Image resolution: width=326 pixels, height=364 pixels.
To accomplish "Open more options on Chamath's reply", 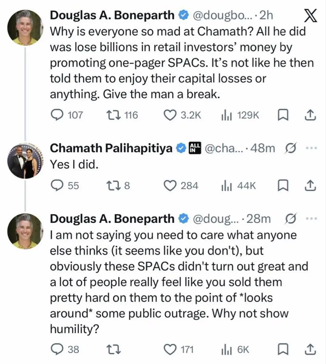I will pos(311,148).
